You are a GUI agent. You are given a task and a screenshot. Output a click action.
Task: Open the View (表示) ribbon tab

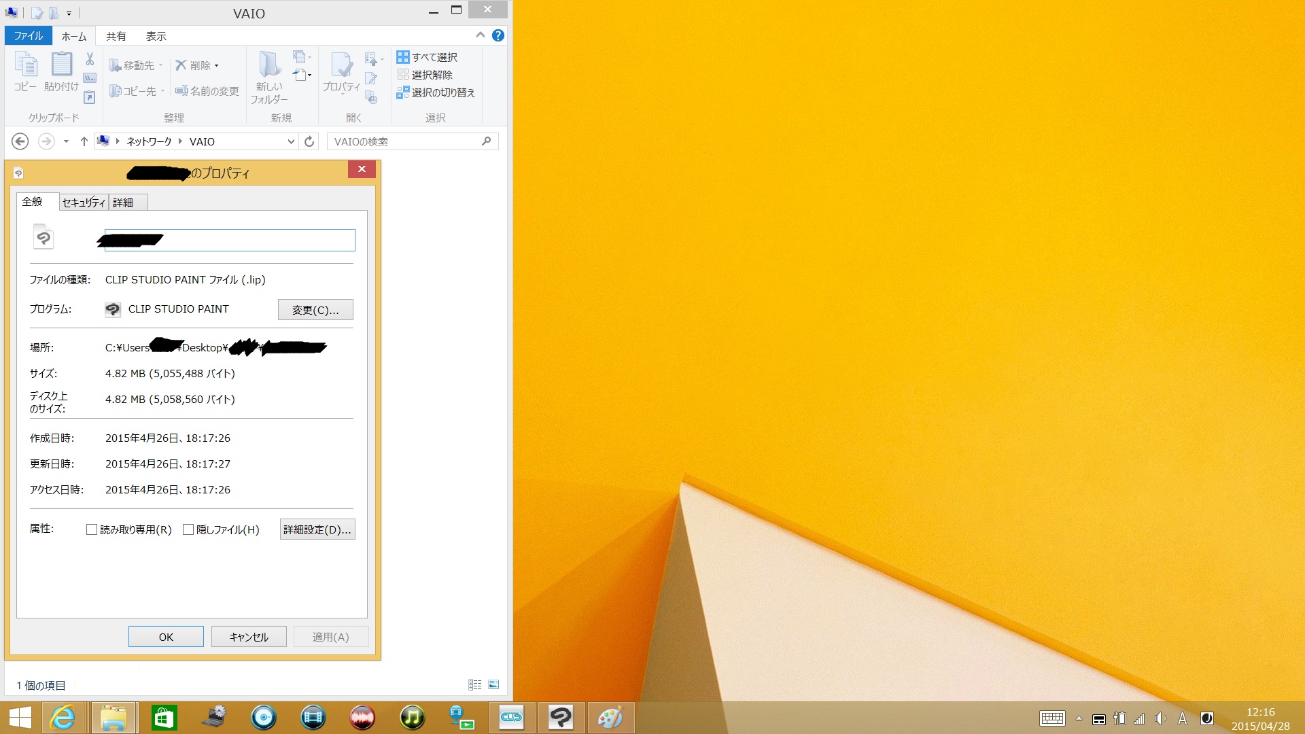coord(156,36)
